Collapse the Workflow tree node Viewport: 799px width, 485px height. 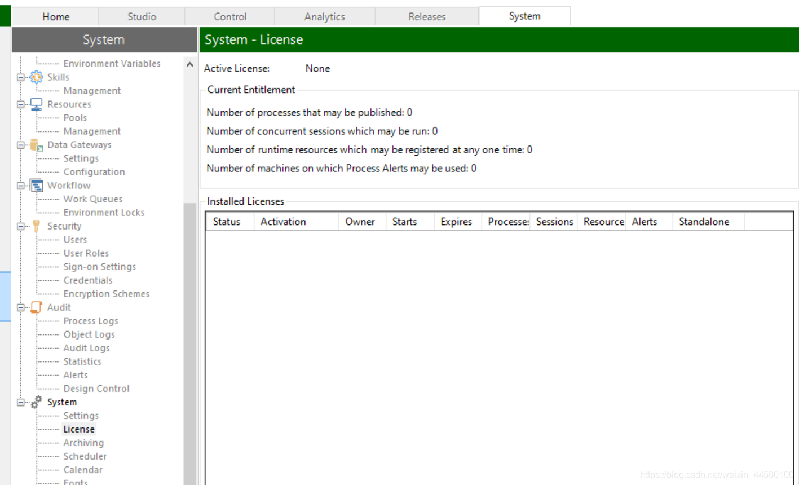[21, 186]
